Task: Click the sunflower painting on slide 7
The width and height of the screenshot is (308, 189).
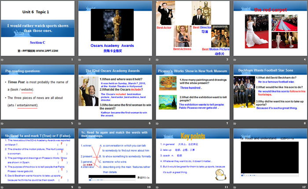Action: coord(168,83)
